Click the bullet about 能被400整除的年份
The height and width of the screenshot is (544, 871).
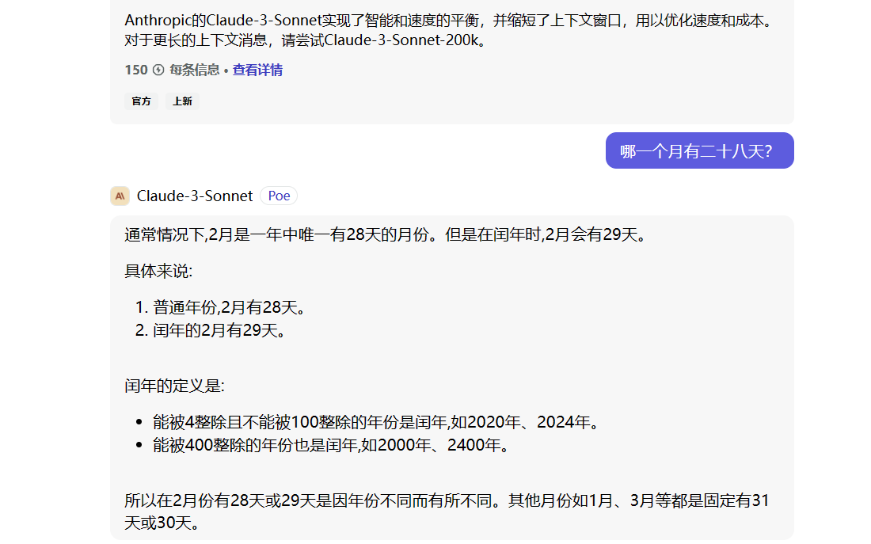(x=331, y=445)
